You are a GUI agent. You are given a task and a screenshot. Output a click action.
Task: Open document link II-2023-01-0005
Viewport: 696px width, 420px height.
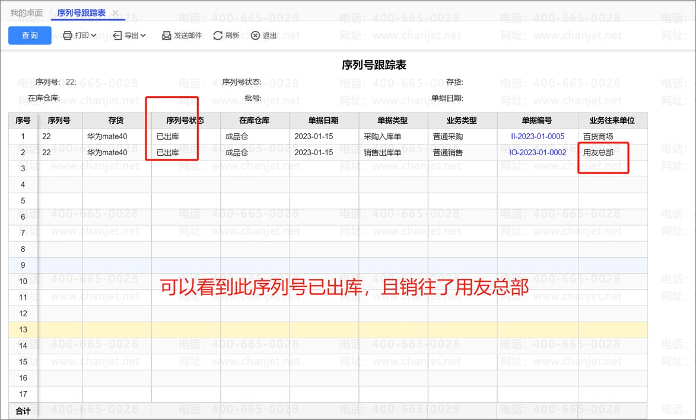point(538,136)
